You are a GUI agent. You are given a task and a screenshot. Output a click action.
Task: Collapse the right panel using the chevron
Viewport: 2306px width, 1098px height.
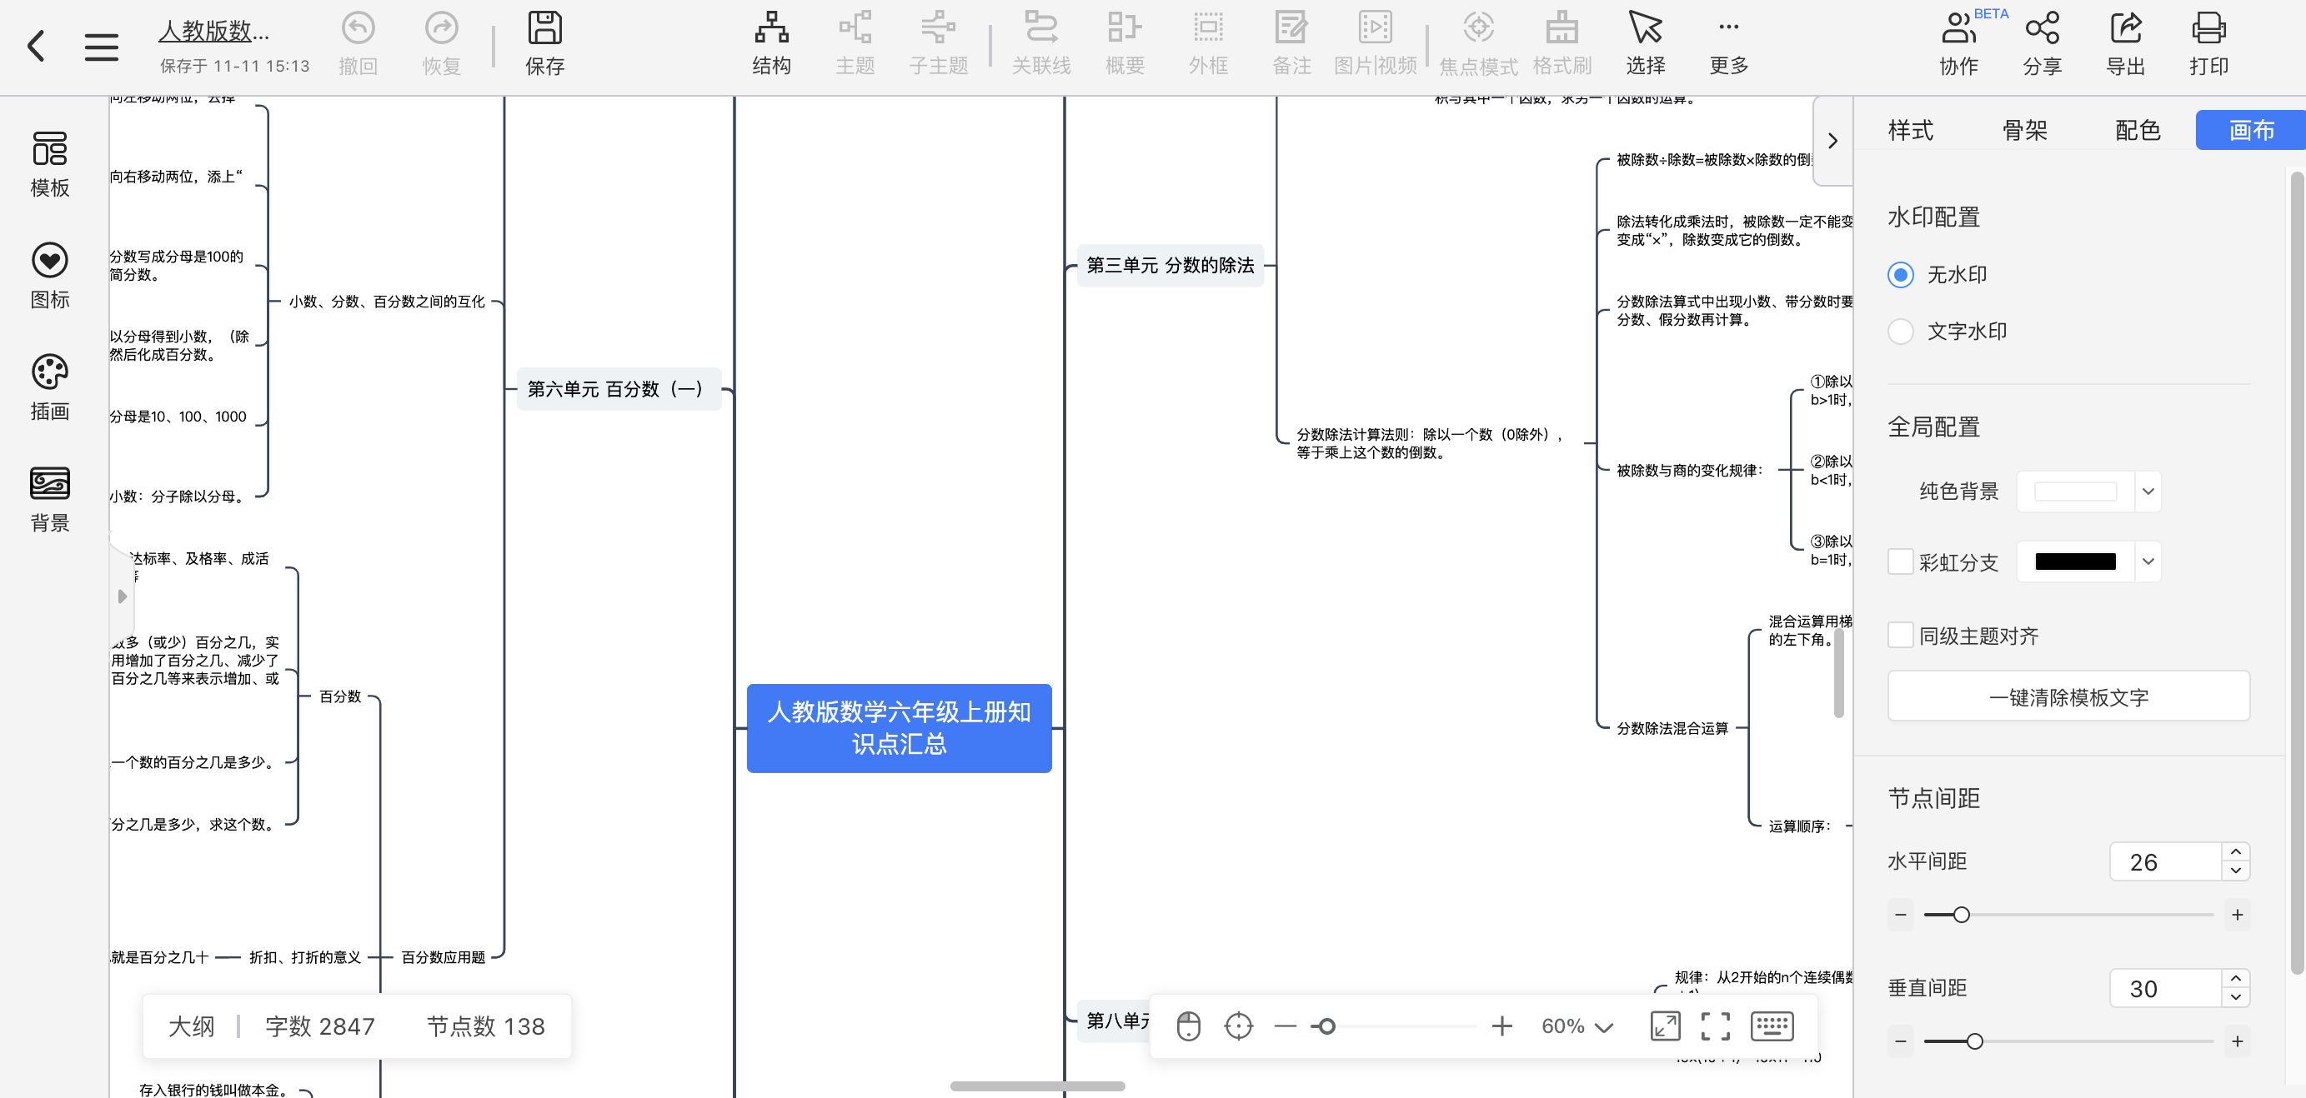(1832, 141)
